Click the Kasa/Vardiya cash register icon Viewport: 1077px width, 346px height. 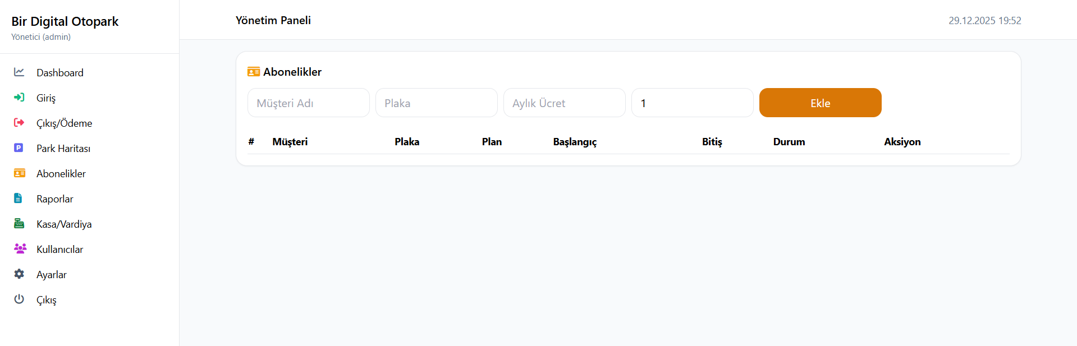(x=19, y=224)
